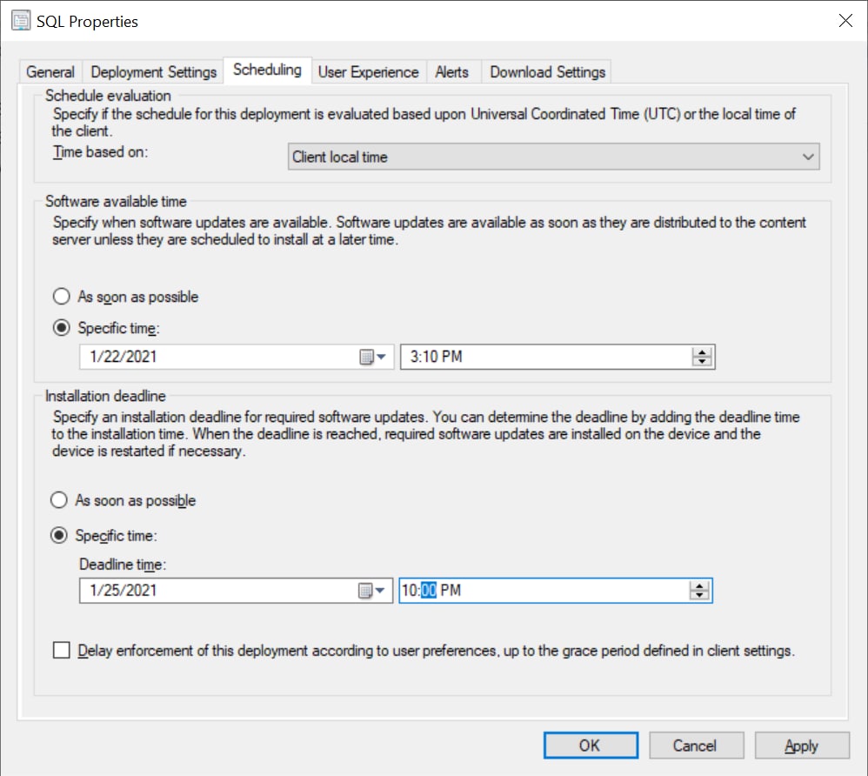This screenshot has width=868, height=776.
Task: Select software available 'As soon as possible' radio
Action: (x=62, y=297)
